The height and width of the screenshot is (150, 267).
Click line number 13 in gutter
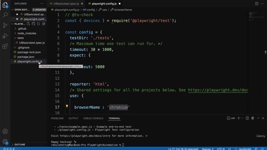pos(57,84)
